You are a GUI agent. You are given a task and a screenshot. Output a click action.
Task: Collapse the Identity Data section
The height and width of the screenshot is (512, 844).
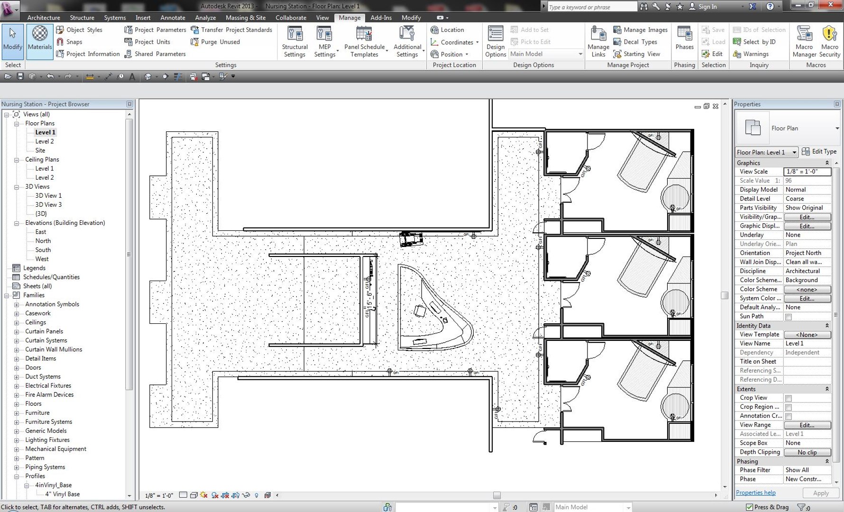click(x=827, y=326)
